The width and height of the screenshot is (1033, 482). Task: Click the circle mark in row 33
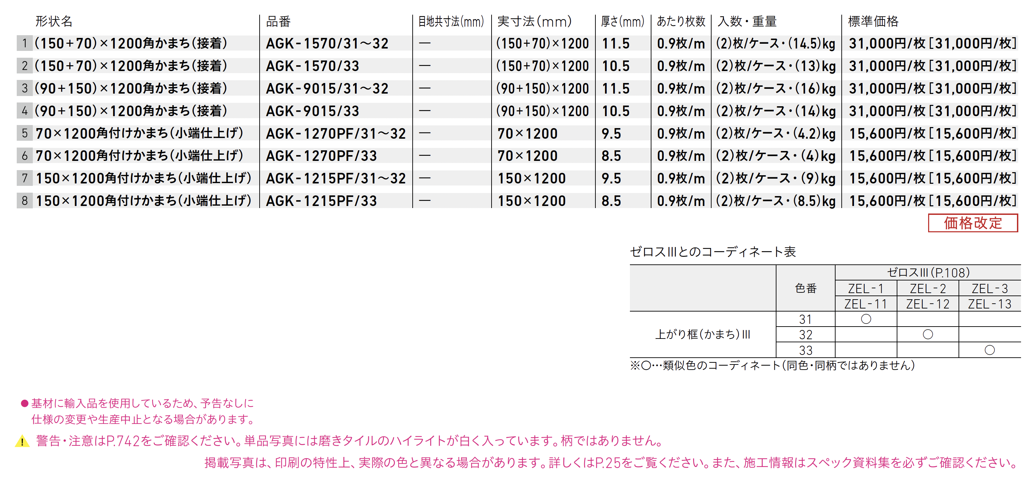pyautogui.click(x=989, y=350)
